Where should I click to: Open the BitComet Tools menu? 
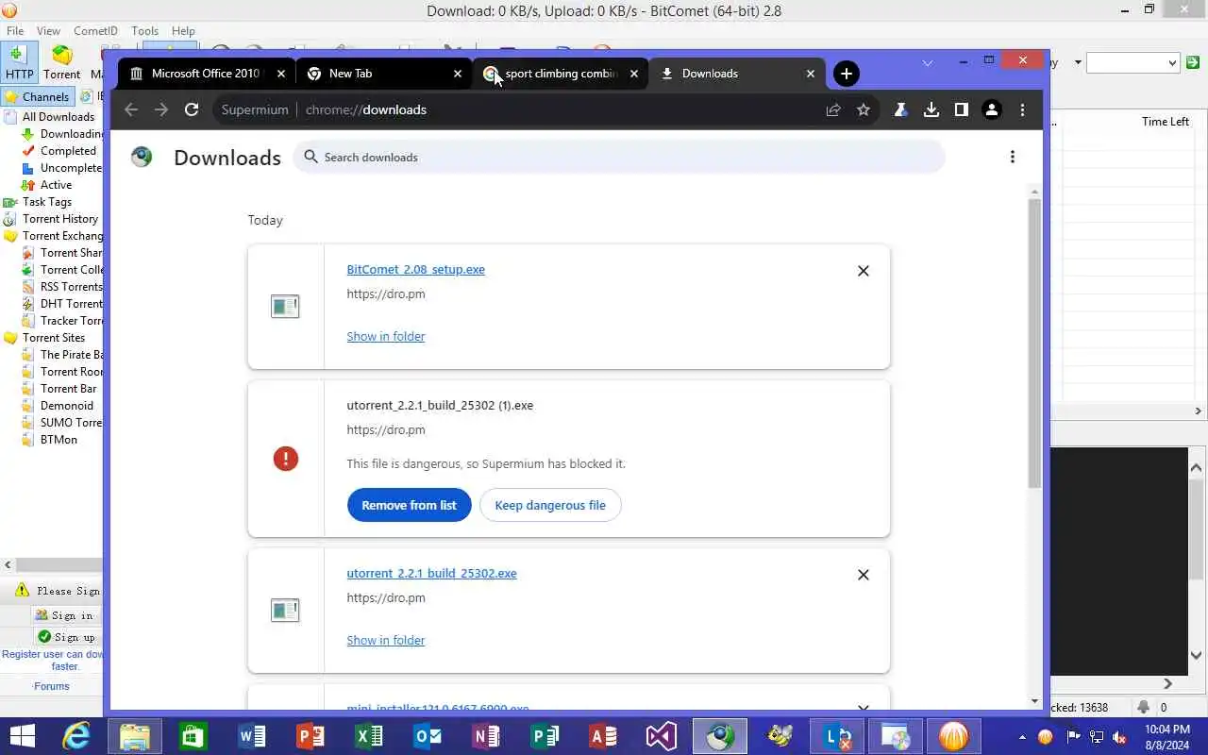tap(144, 31)
